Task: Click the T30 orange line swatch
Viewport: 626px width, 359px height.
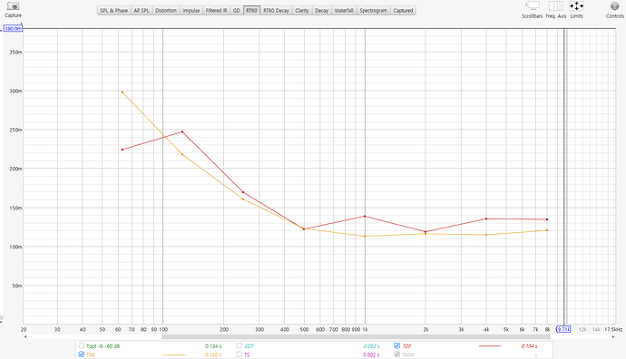Action: click(174, 354)
